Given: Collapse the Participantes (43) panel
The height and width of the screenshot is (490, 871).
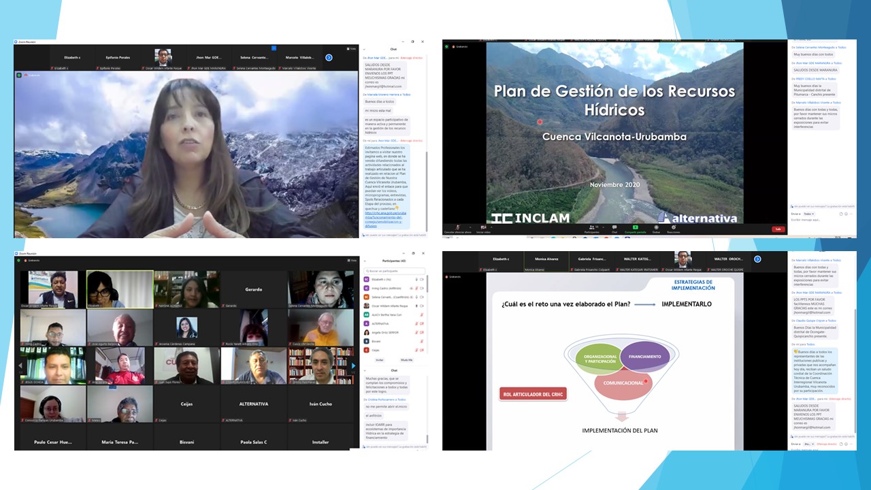Looking at the screenshot, I should (365, 261).
